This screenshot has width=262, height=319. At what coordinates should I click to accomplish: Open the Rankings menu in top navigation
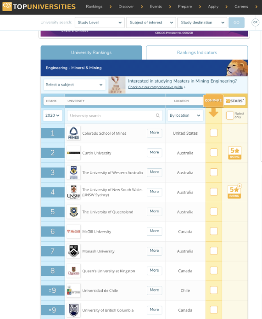point(94,6)
